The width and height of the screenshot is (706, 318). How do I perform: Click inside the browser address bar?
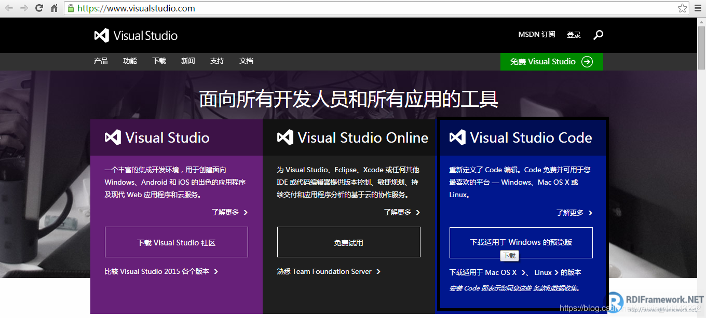tap(208, 8)
